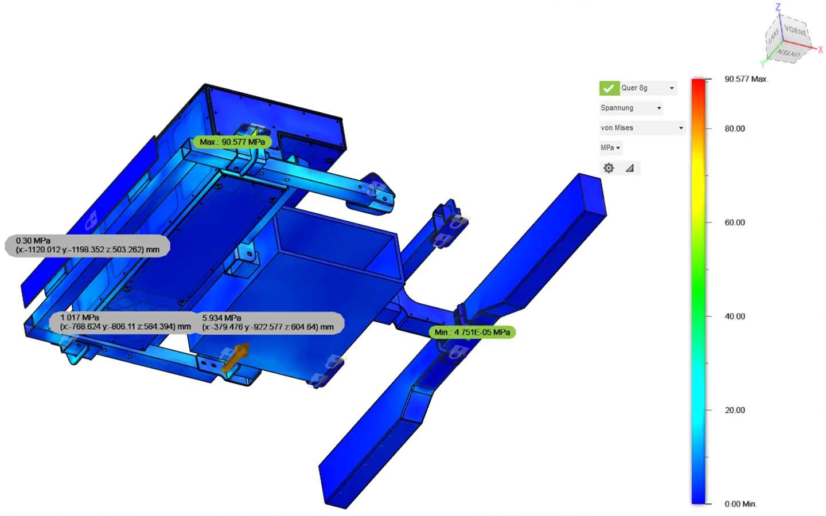Click the Z axis label on the view cube
This screenshot has width=826, height=516.
[778, 7]
